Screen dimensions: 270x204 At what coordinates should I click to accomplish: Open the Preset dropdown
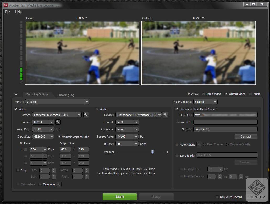[x=57, y=102]
